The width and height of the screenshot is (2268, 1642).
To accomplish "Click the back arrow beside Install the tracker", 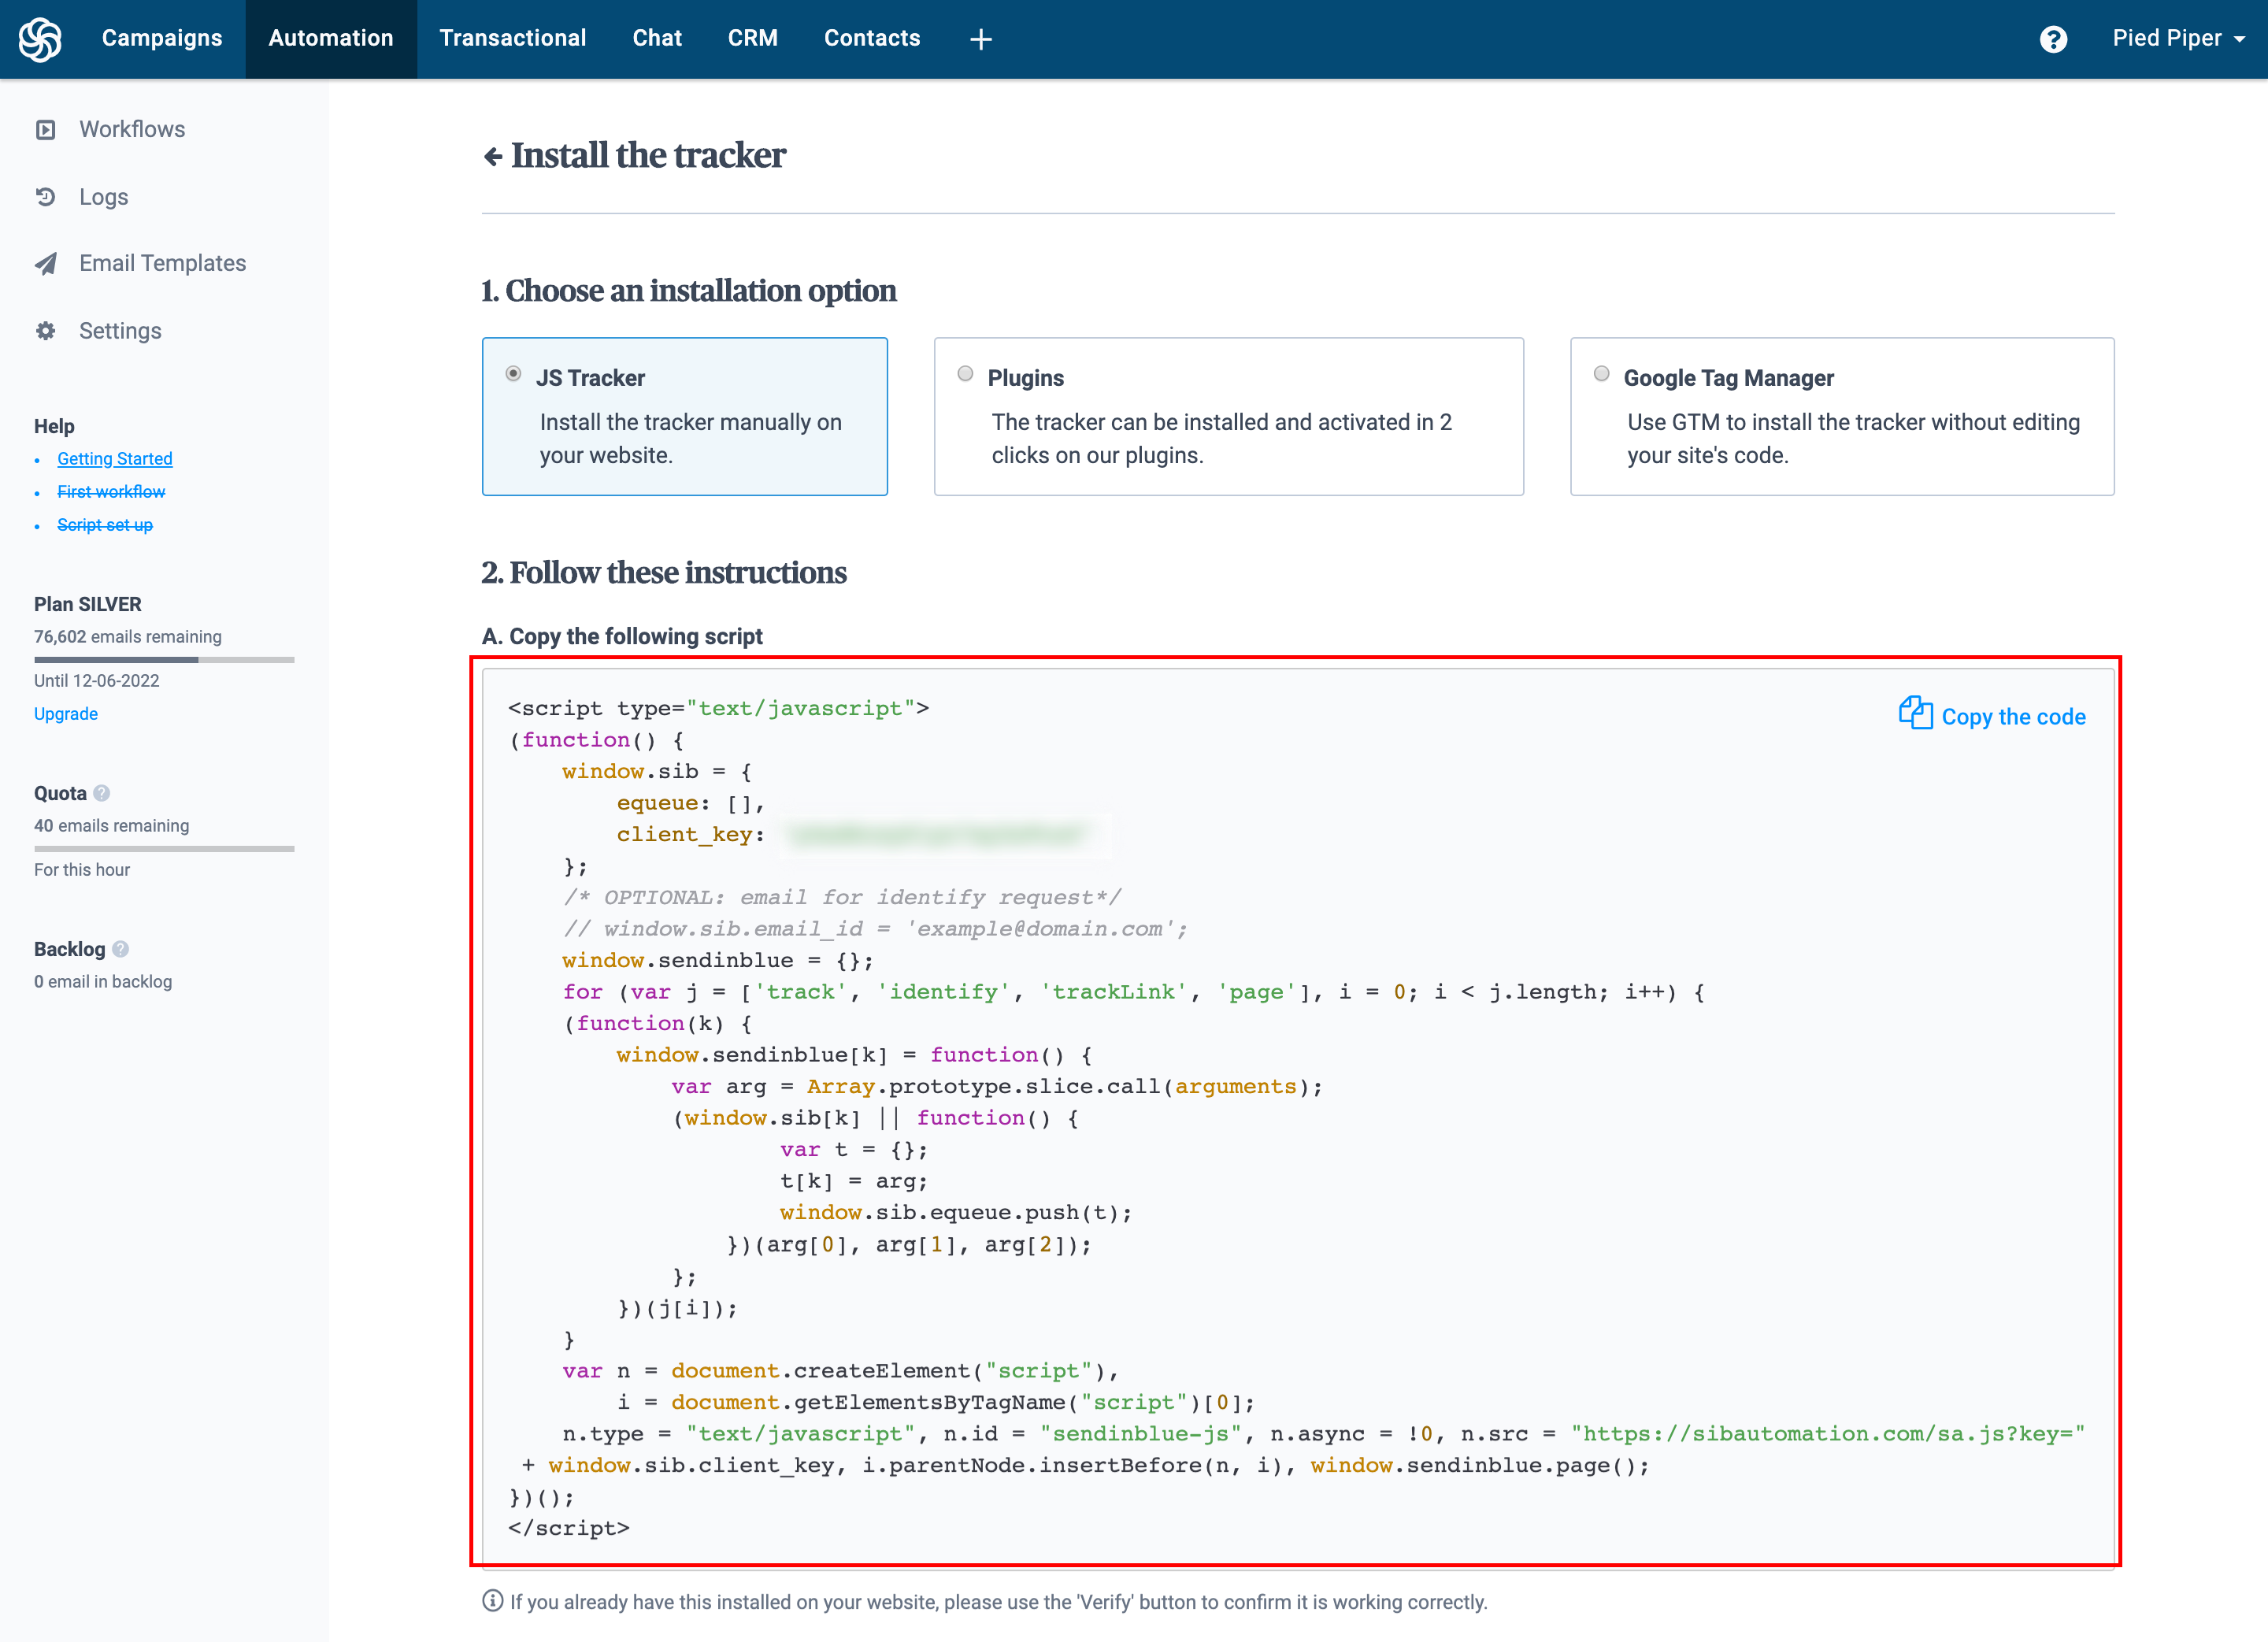I will (x=492, y=156).
